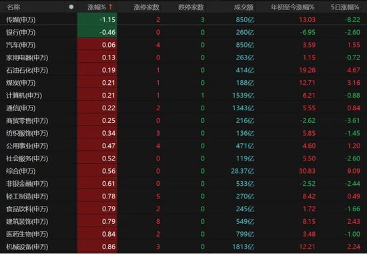367x254 pixels.
Task: Sort by 5日涨幅% column header
Action: point(345,7)
